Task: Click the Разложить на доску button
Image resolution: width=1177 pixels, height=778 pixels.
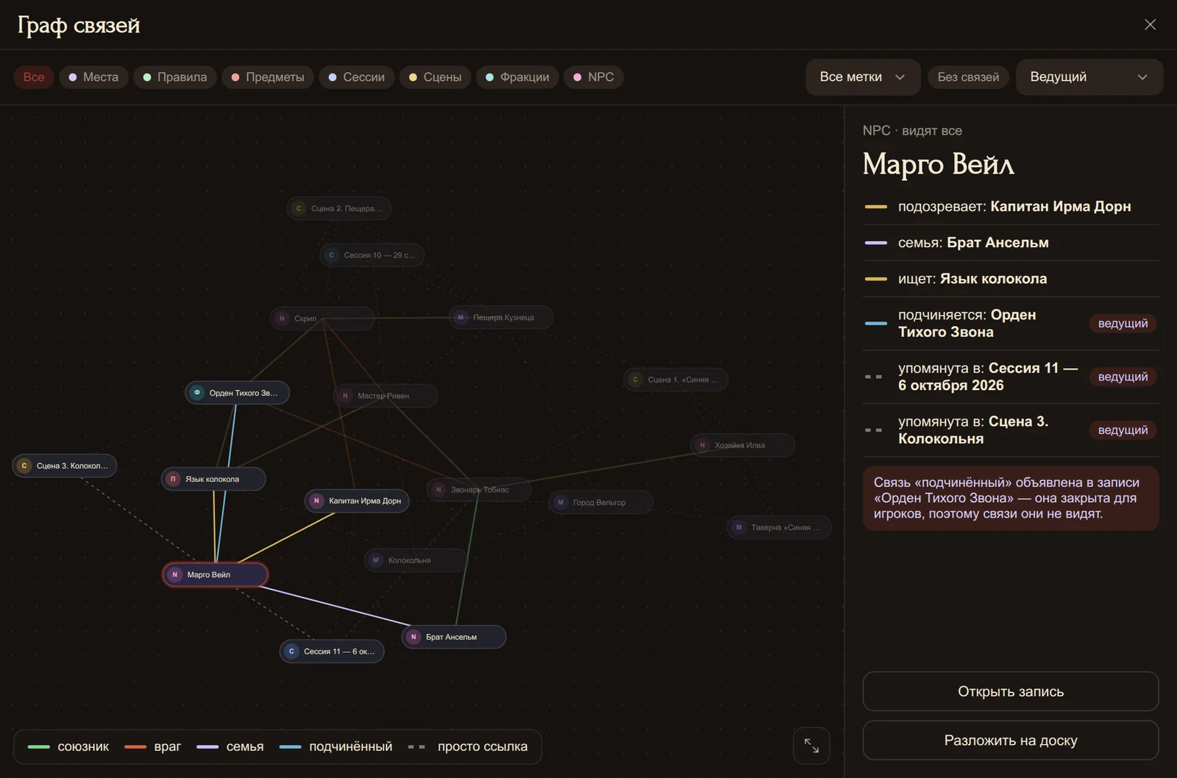Action: click(1011, 740)
